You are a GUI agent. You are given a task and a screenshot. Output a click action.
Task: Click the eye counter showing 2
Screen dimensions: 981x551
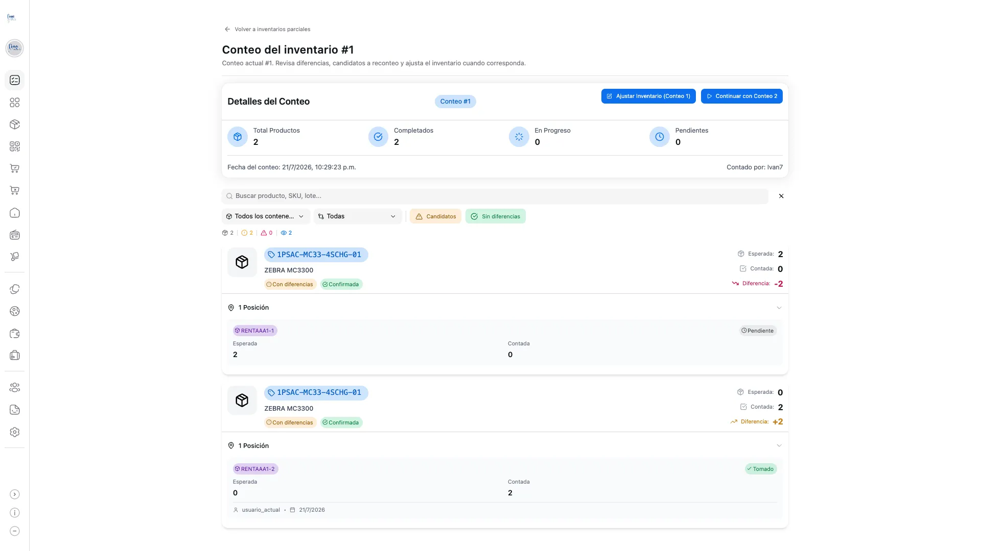pyautogui.click(x=286, y=233)
